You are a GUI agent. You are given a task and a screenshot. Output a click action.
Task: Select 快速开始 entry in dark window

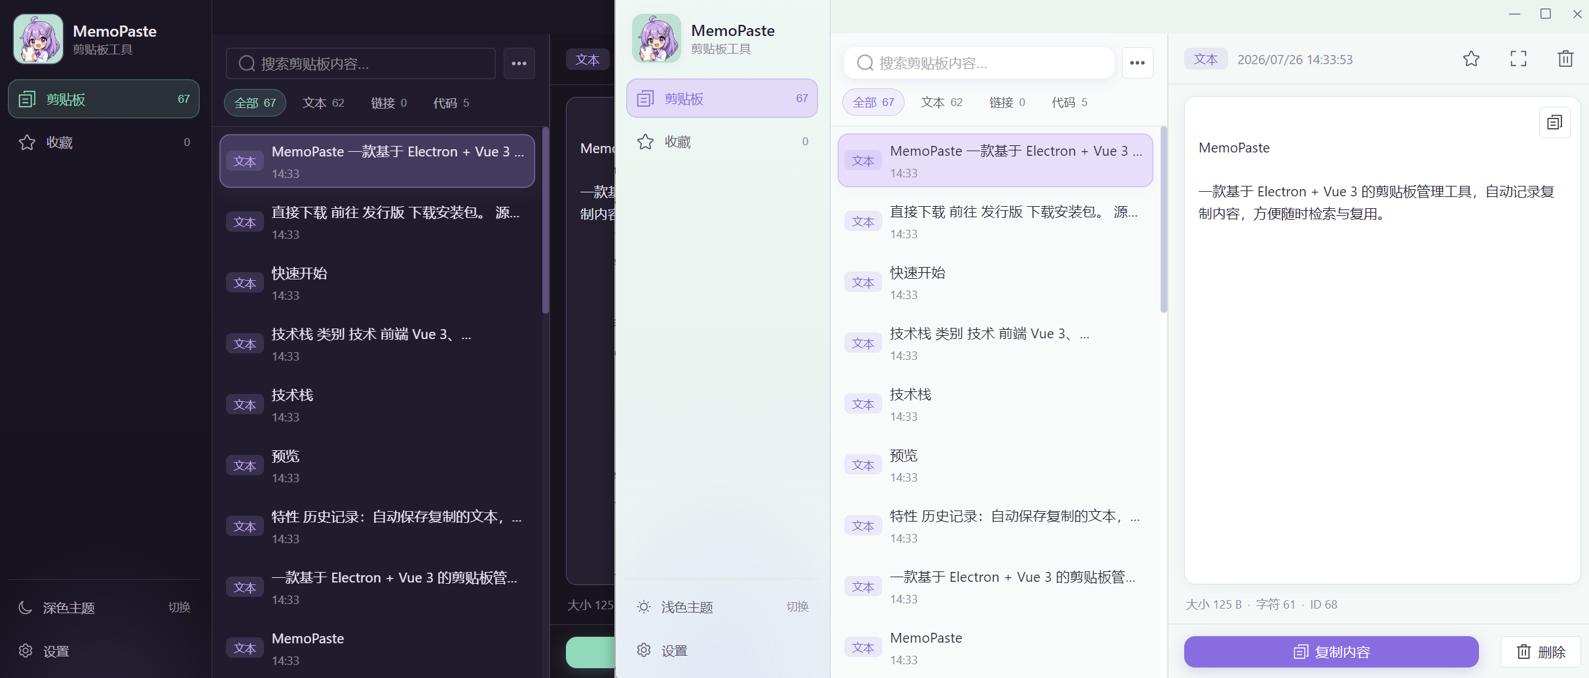[x=377, y=283]
